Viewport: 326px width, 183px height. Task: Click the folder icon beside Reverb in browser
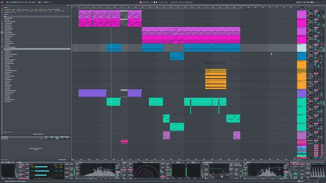pyautogui.click(x=6, y=81)
